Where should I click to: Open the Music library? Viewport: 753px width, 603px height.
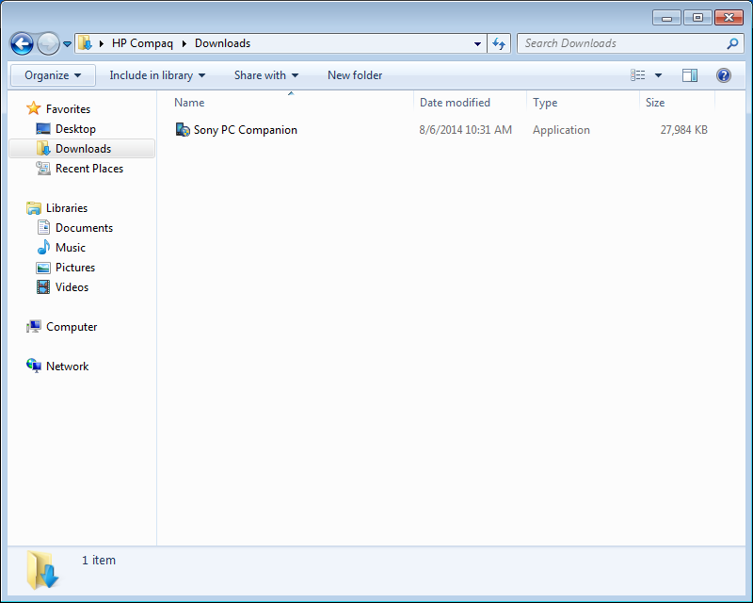(70, 247)
